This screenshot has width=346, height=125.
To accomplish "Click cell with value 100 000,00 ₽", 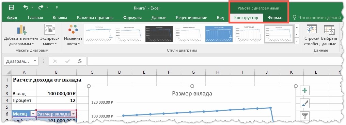I will [x=57, y=93].
